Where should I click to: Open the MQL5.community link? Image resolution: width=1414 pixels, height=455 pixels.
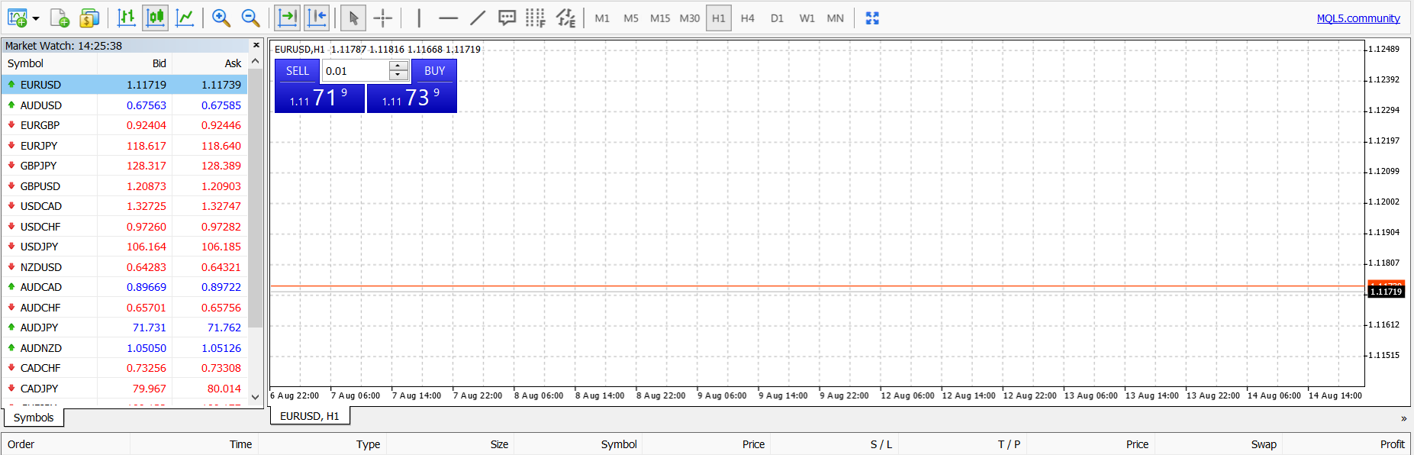(x=1358, y=18)
